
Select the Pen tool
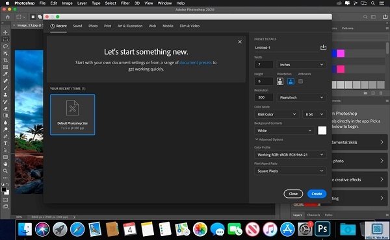pos(5,136)
